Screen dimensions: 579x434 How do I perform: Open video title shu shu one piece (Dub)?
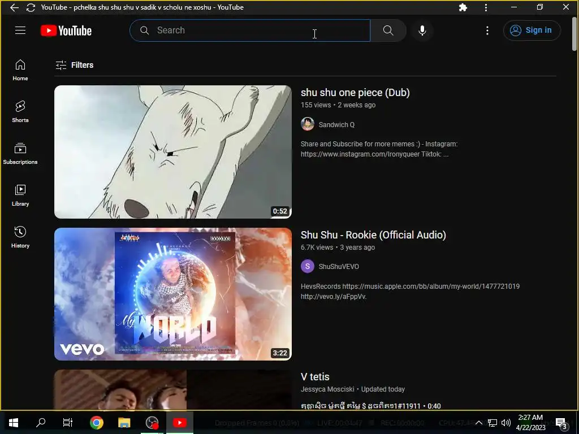click(355, 92)
